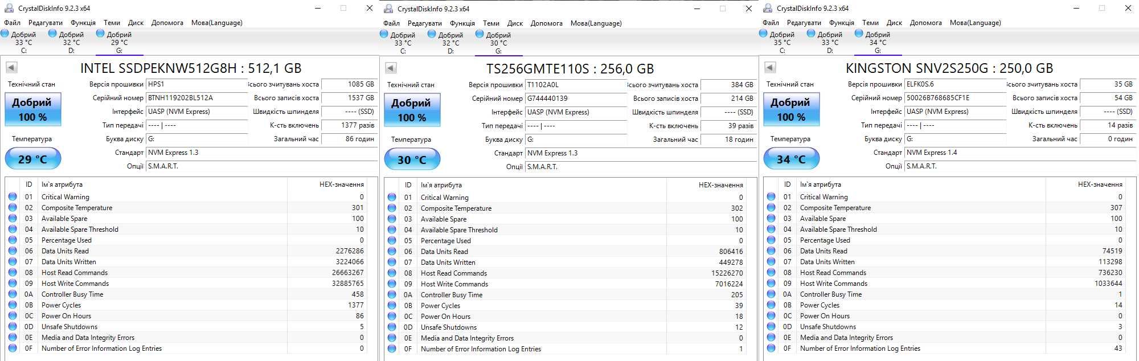
Task: Open Функція menu in Transcend window
Action: tap(462, 23)
